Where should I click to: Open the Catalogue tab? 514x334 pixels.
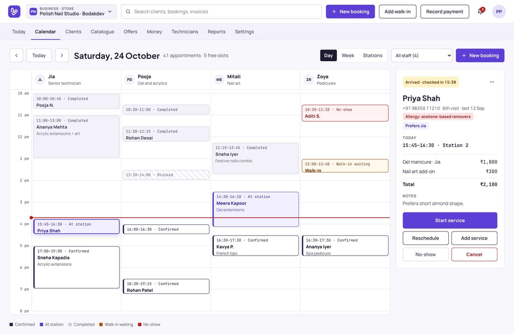point(102,32)
